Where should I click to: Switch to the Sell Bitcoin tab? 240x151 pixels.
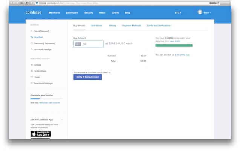97,26
